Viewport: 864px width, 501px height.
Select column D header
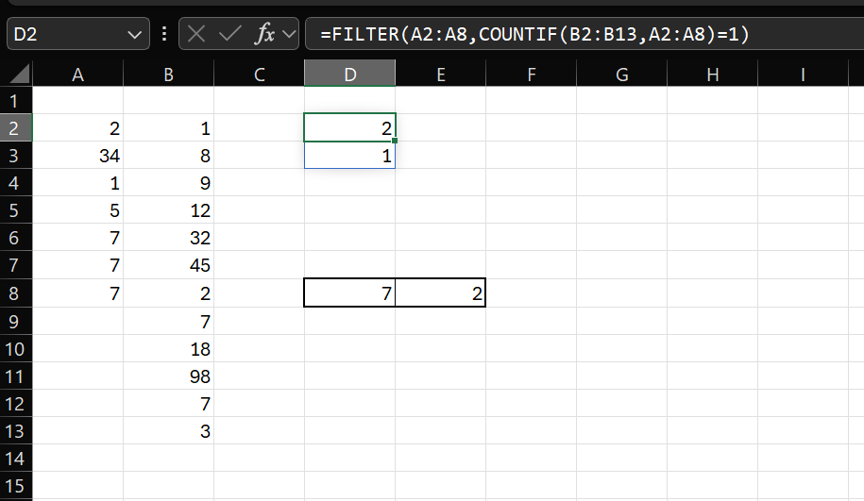pyautogui.click(x=350, y=75)
